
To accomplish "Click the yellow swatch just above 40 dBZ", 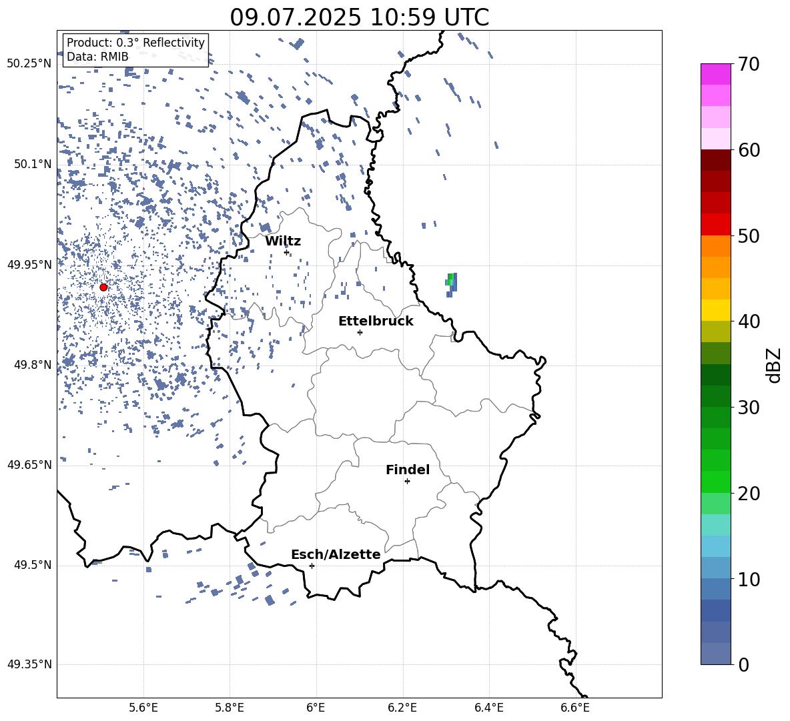I will [x=715, y=310].
